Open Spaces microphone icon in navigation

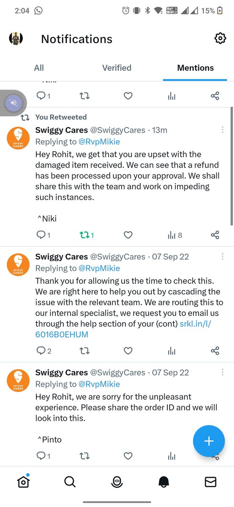[x=117, y=482]
